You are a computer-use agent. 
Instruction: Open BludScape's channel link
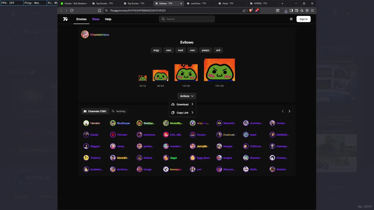pos(123,123)
